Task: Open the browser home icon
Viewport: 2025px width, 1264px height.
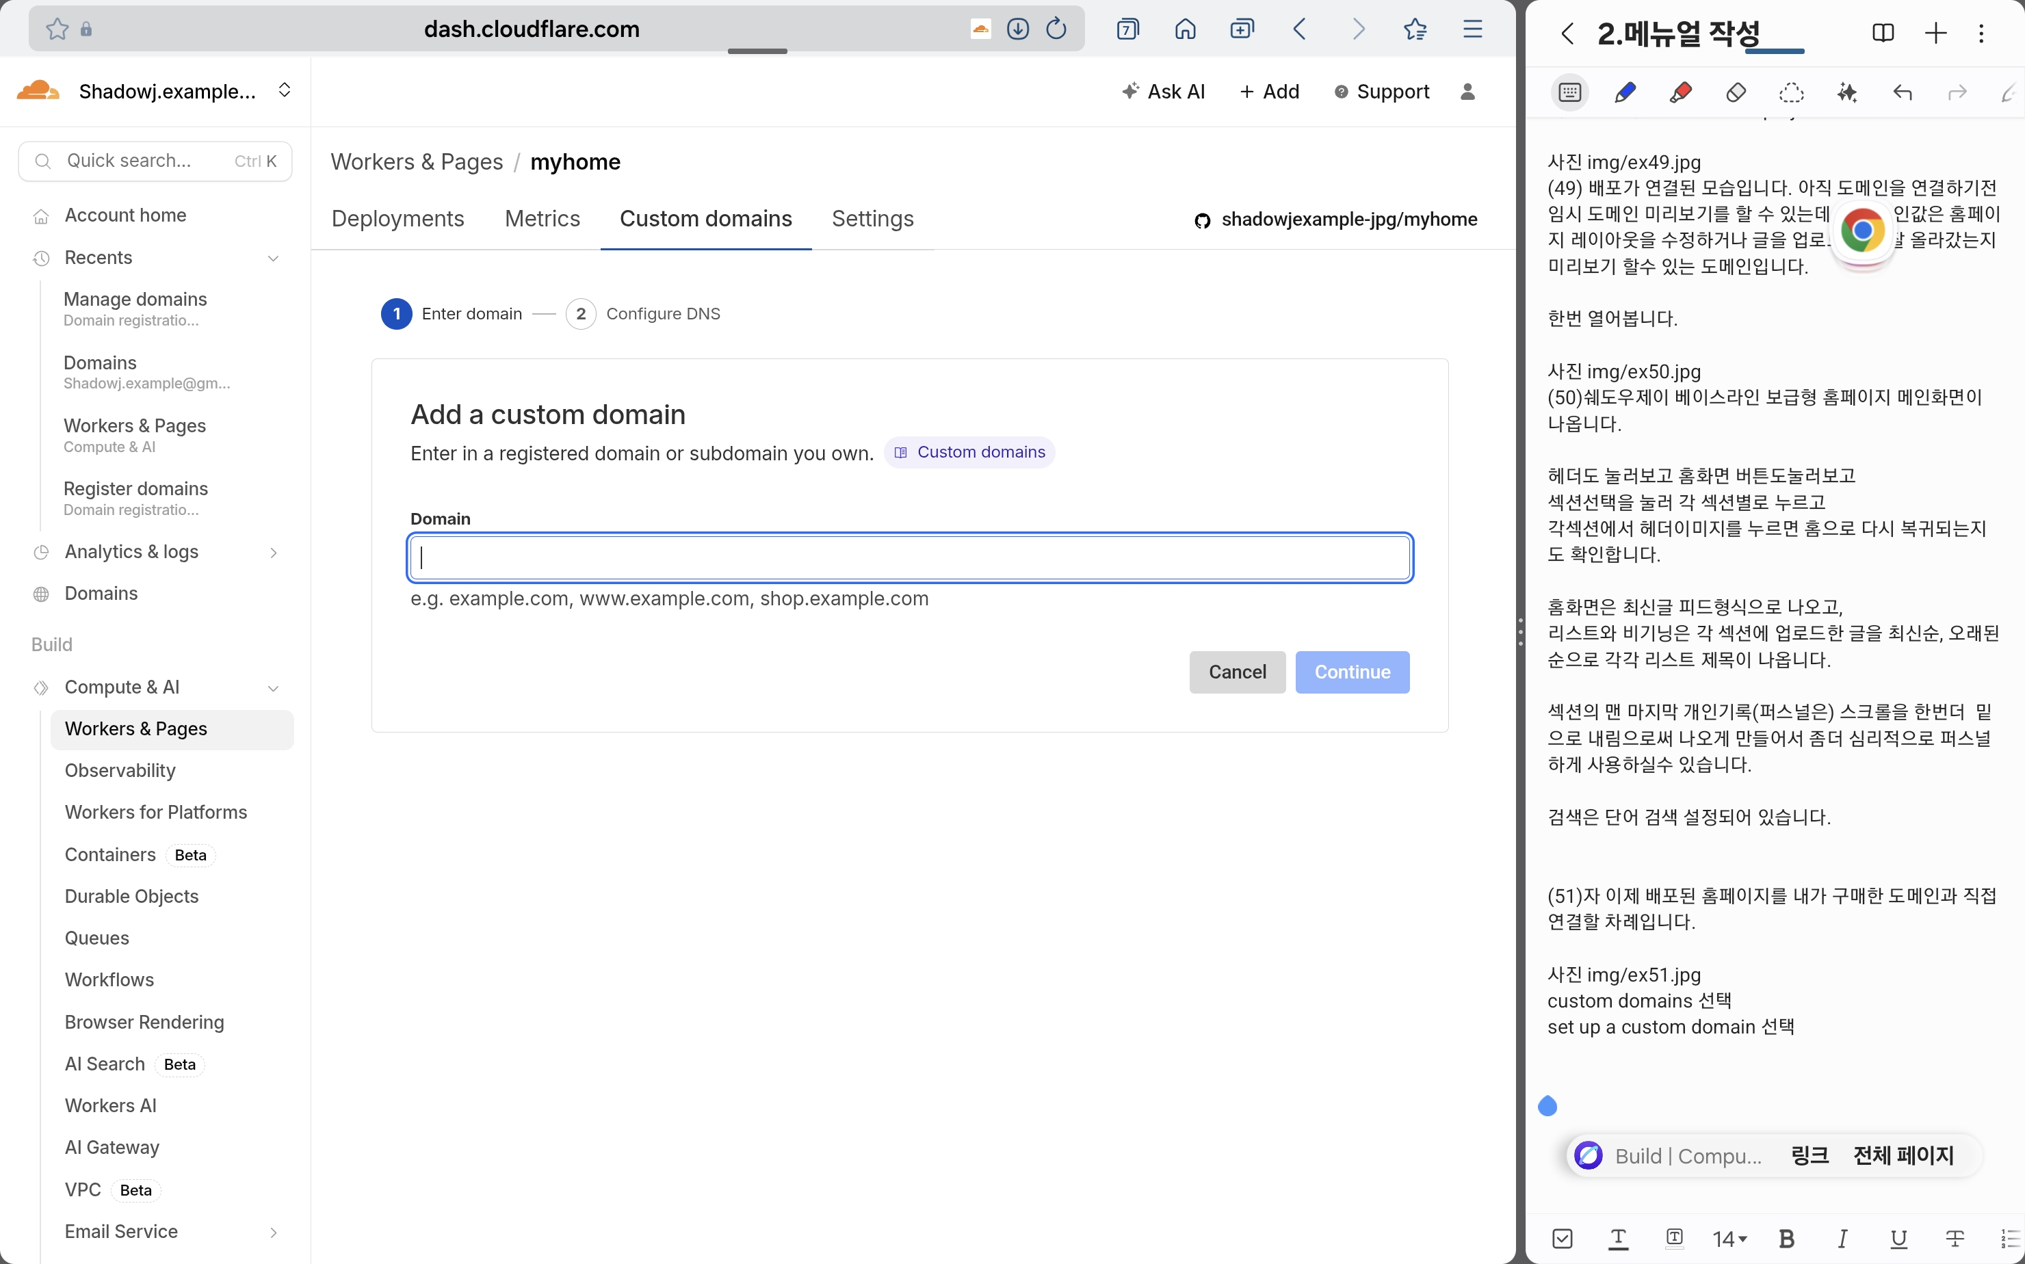Action: coord(1185,29)
